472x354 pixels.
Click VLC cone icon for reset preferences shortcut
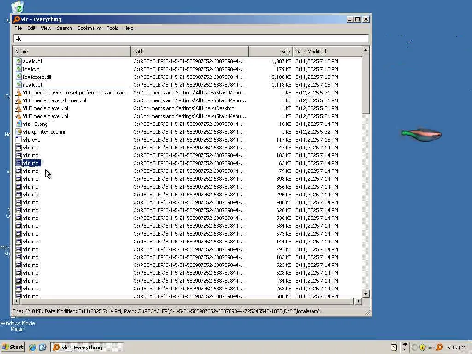18,92
